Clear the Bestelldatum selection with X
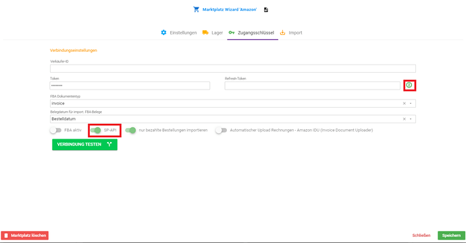This screenshot has width=466, height=243. (x=404, y=119)
